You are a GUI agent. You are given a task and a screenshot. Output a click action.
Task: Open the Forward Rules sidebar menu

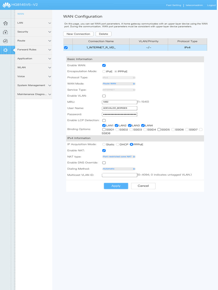tap(33, 50)
